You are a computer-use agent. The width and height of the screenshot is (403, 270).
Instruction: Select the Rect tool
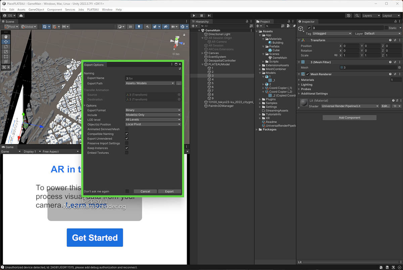[6, 57]
